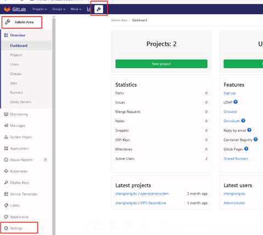
Task: Click the OmniAuth feature link
Action: (232, 121)
